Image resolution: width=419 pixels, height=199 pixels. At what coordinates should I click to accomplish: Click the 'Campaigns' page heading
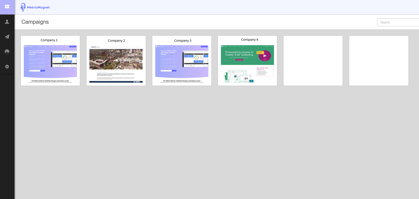35,22
